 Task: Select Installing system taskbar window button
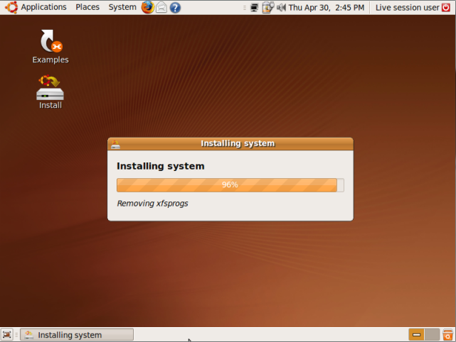[x=77, y=335]
